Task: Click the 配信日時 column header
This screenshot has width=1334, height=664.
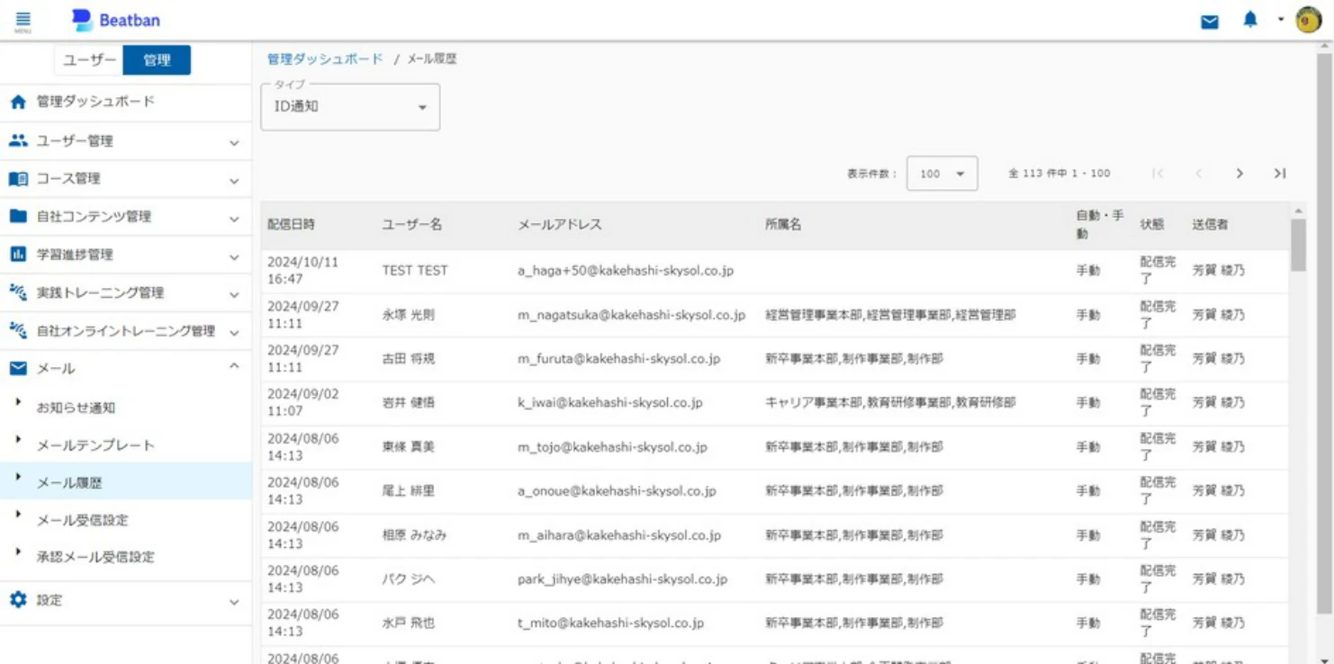Action: [x=292, y=224]
